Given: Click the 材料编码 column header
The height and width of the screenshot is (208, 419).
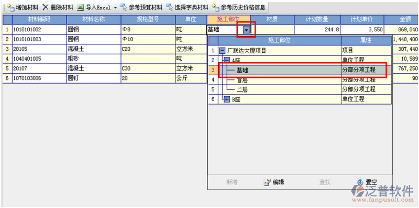Looking at the screenshot, I should (x=40, y=19).
